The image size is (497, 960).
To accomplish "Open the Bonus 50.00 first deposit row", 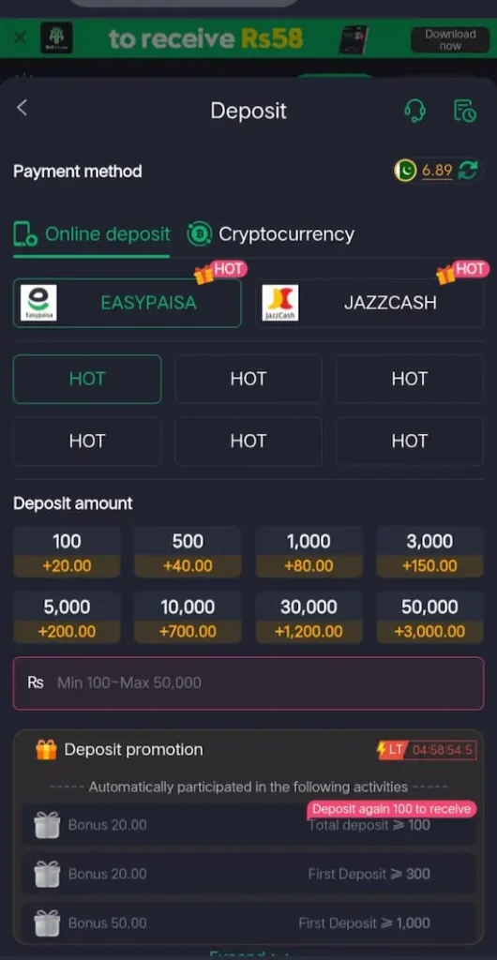I will pyautogui.click(x=248, y=922).
